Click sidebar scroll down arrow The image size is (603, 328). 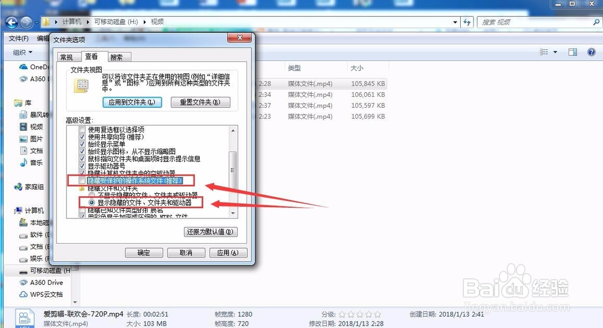[75, 302]
